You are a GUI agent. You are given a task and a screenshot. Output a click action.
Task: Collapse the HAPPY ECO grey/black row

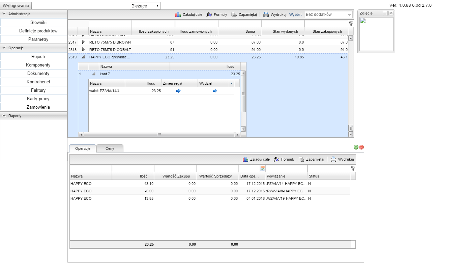[83, 57]
